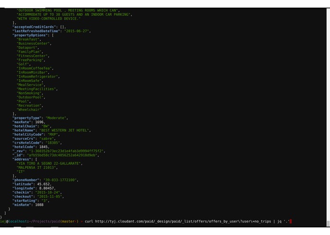This screenshot has width=330, height=235.
Task: Click the "Golf" option line
Action: tap(24, 64)
